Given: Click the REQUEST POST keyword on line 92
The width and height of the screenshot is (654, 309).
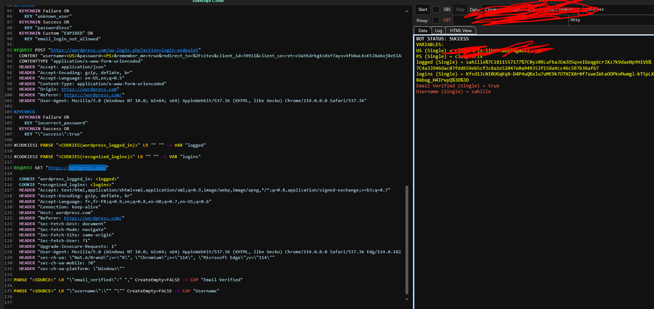Looking at the screenshot, I should (31, 50).
